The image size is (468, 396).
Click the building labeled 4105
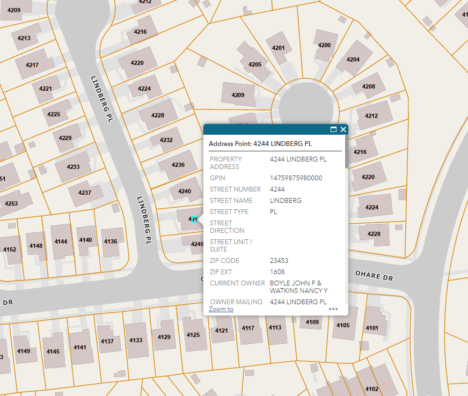343,325
